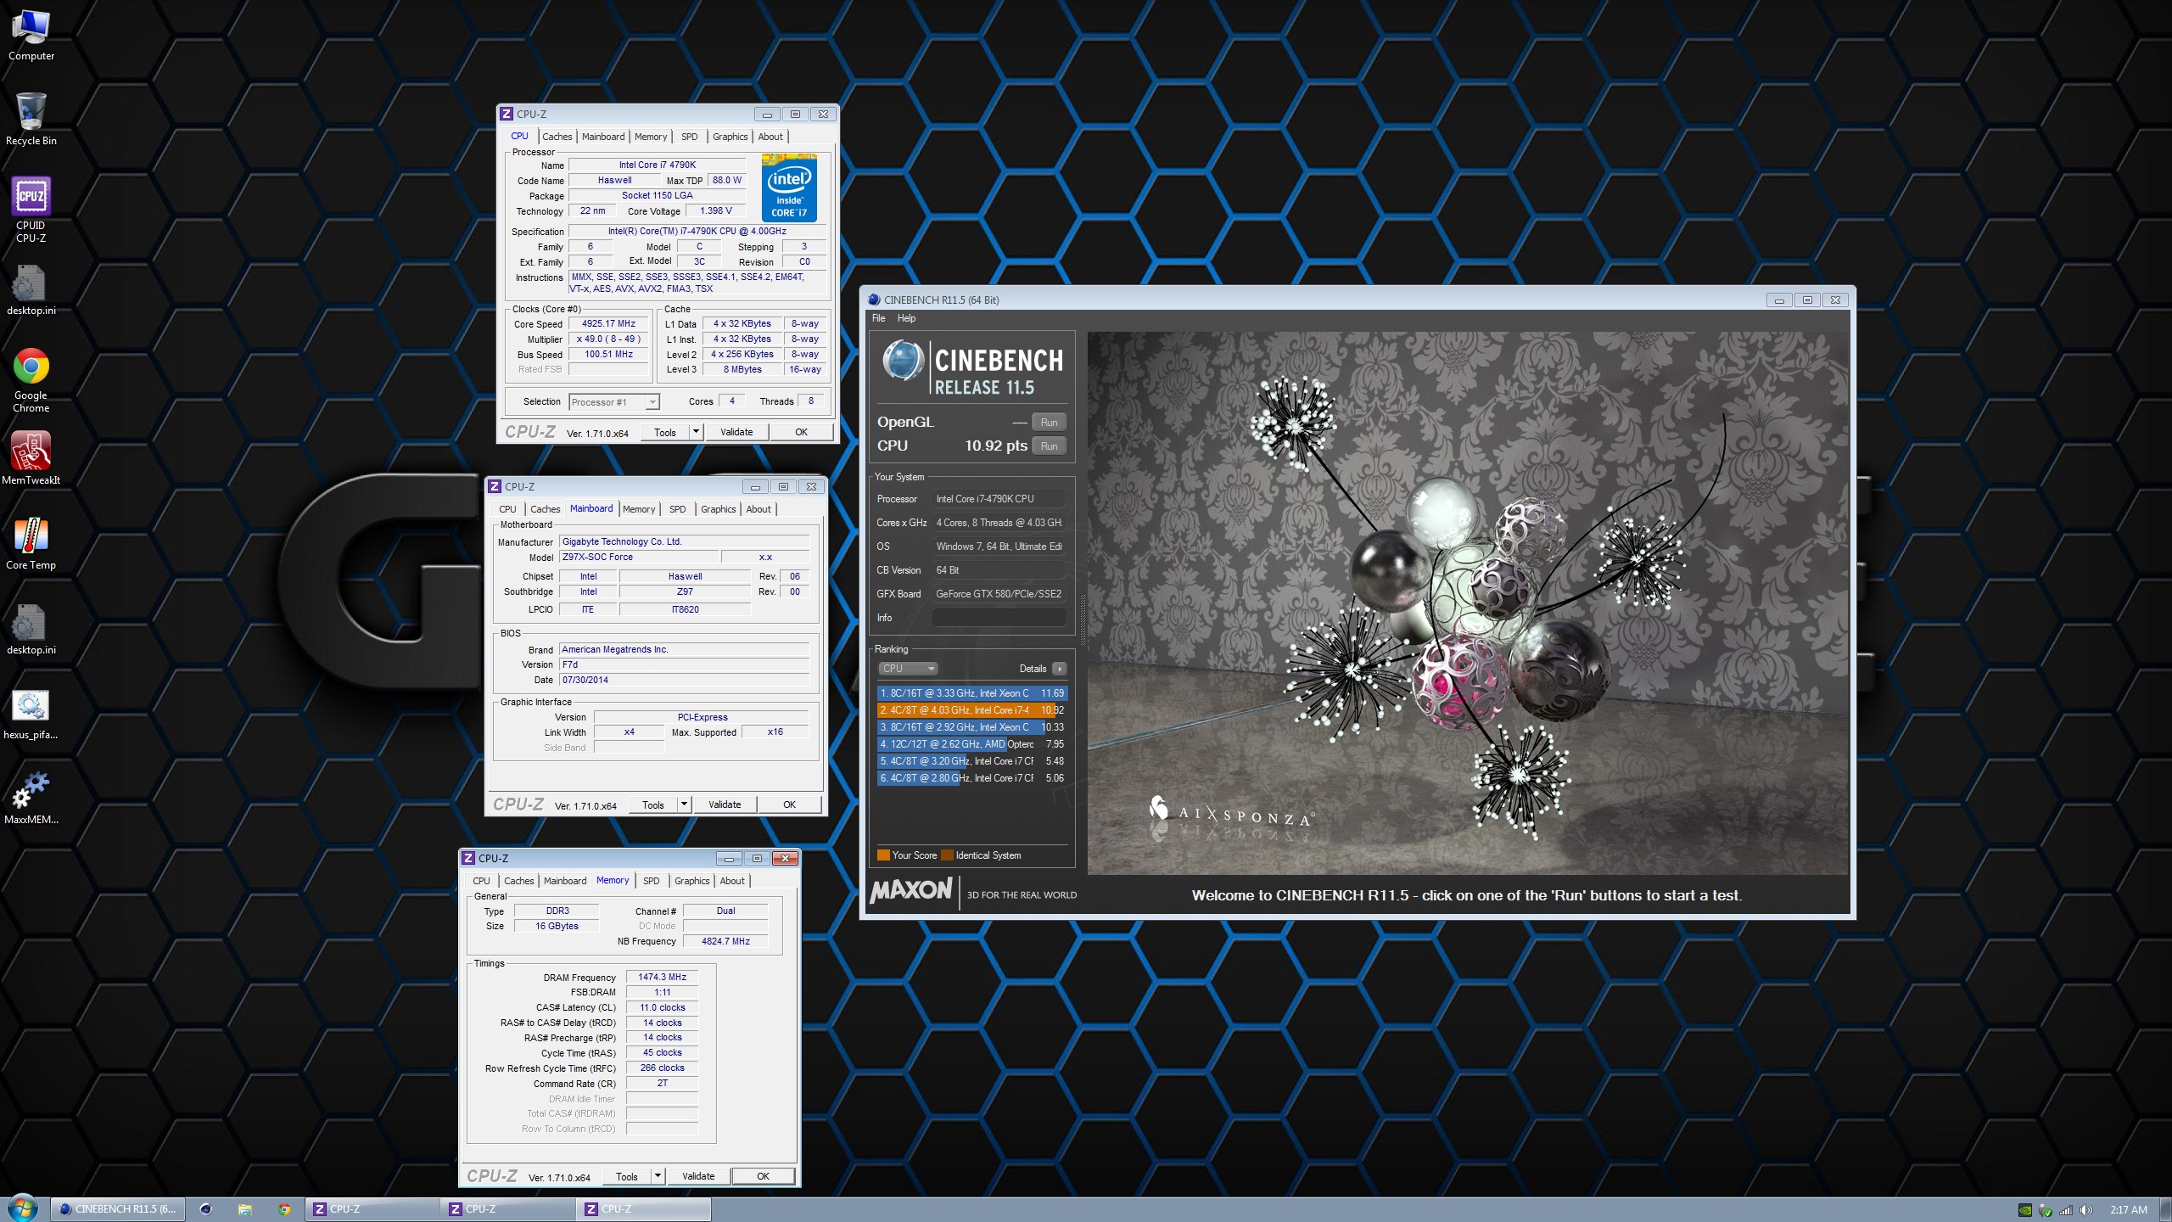Launch CPUID CPU-Z from desktop
2172x1222 pixels.
click(31, 209)
